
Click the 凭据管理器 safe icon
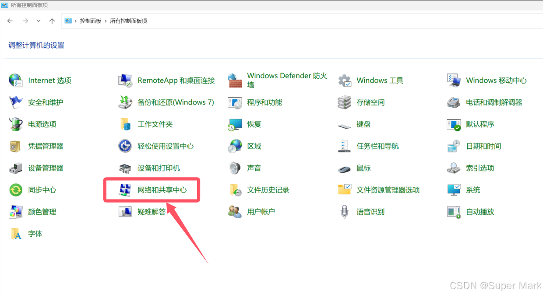point(16,146)
